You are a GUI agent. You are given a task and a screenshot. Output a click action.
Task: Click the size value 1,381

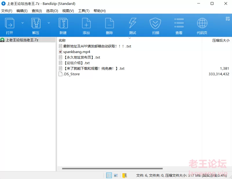coord(224,68)
